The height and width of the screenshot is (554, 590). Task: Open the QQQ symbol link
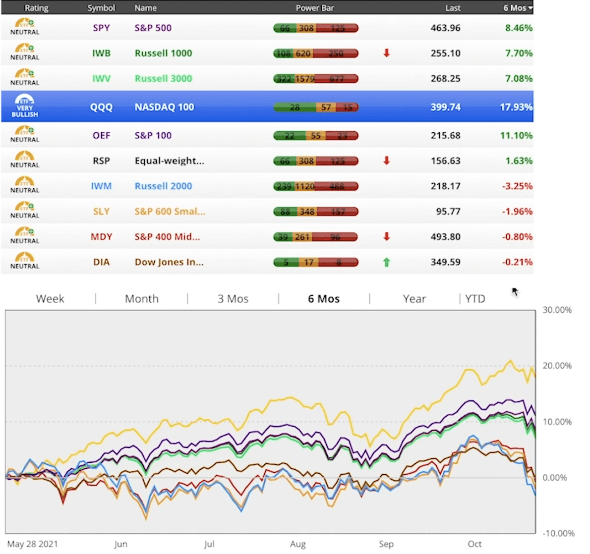(x=101, y=107)
